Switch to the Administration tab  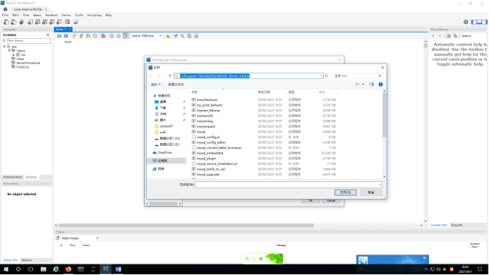tap(13, 177)
